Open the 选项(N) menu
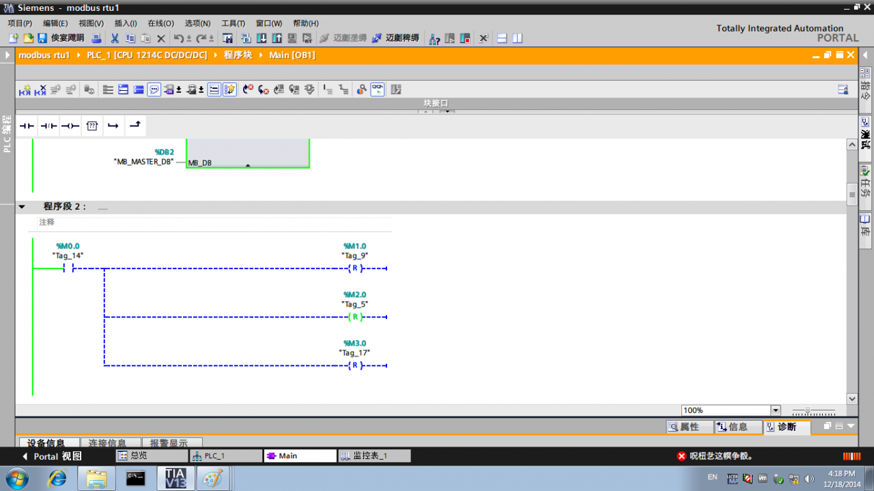The image size is (874, 491). [x=198, y=23]
